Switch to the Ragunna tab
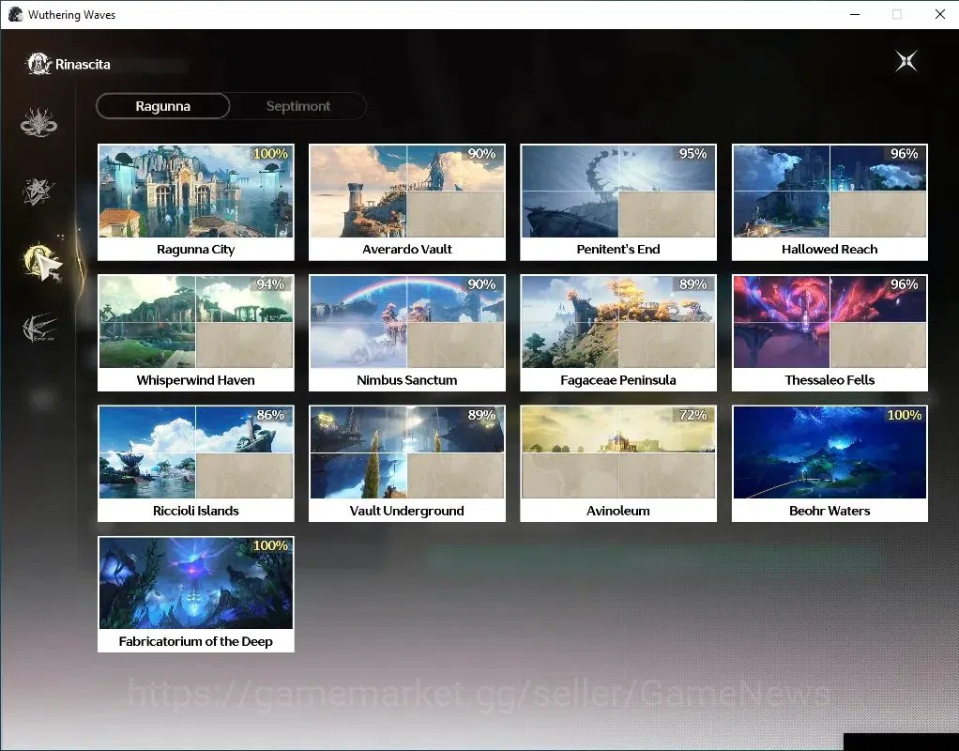The width and height of the screenshot is (959, 751). tap(162, 106)
